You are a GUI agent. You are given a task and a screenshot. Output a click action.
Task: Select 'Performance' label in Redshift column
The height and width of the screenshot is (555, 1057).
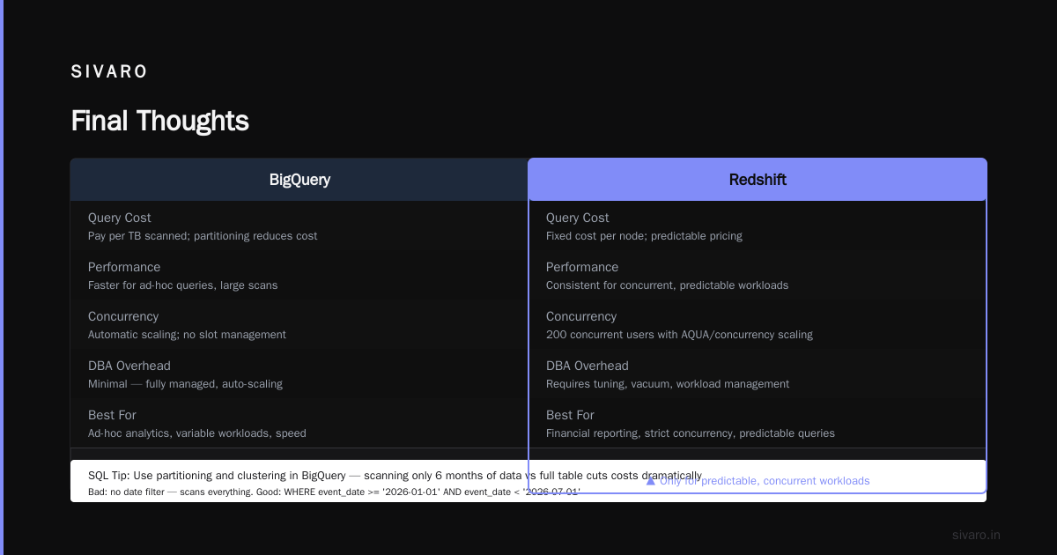click(x=582, y=267)
